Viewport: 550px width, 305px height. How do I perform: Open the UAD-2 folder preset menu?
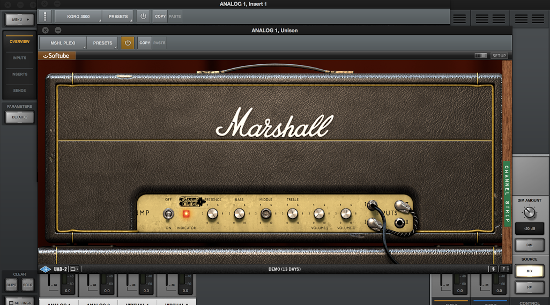pos(74,269)
